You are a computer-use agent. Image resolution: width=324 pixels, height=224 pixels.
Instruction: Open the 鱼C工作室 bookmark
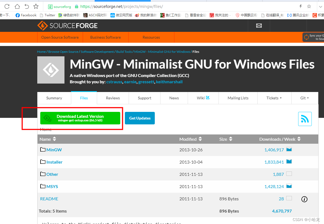coord(171,15)
